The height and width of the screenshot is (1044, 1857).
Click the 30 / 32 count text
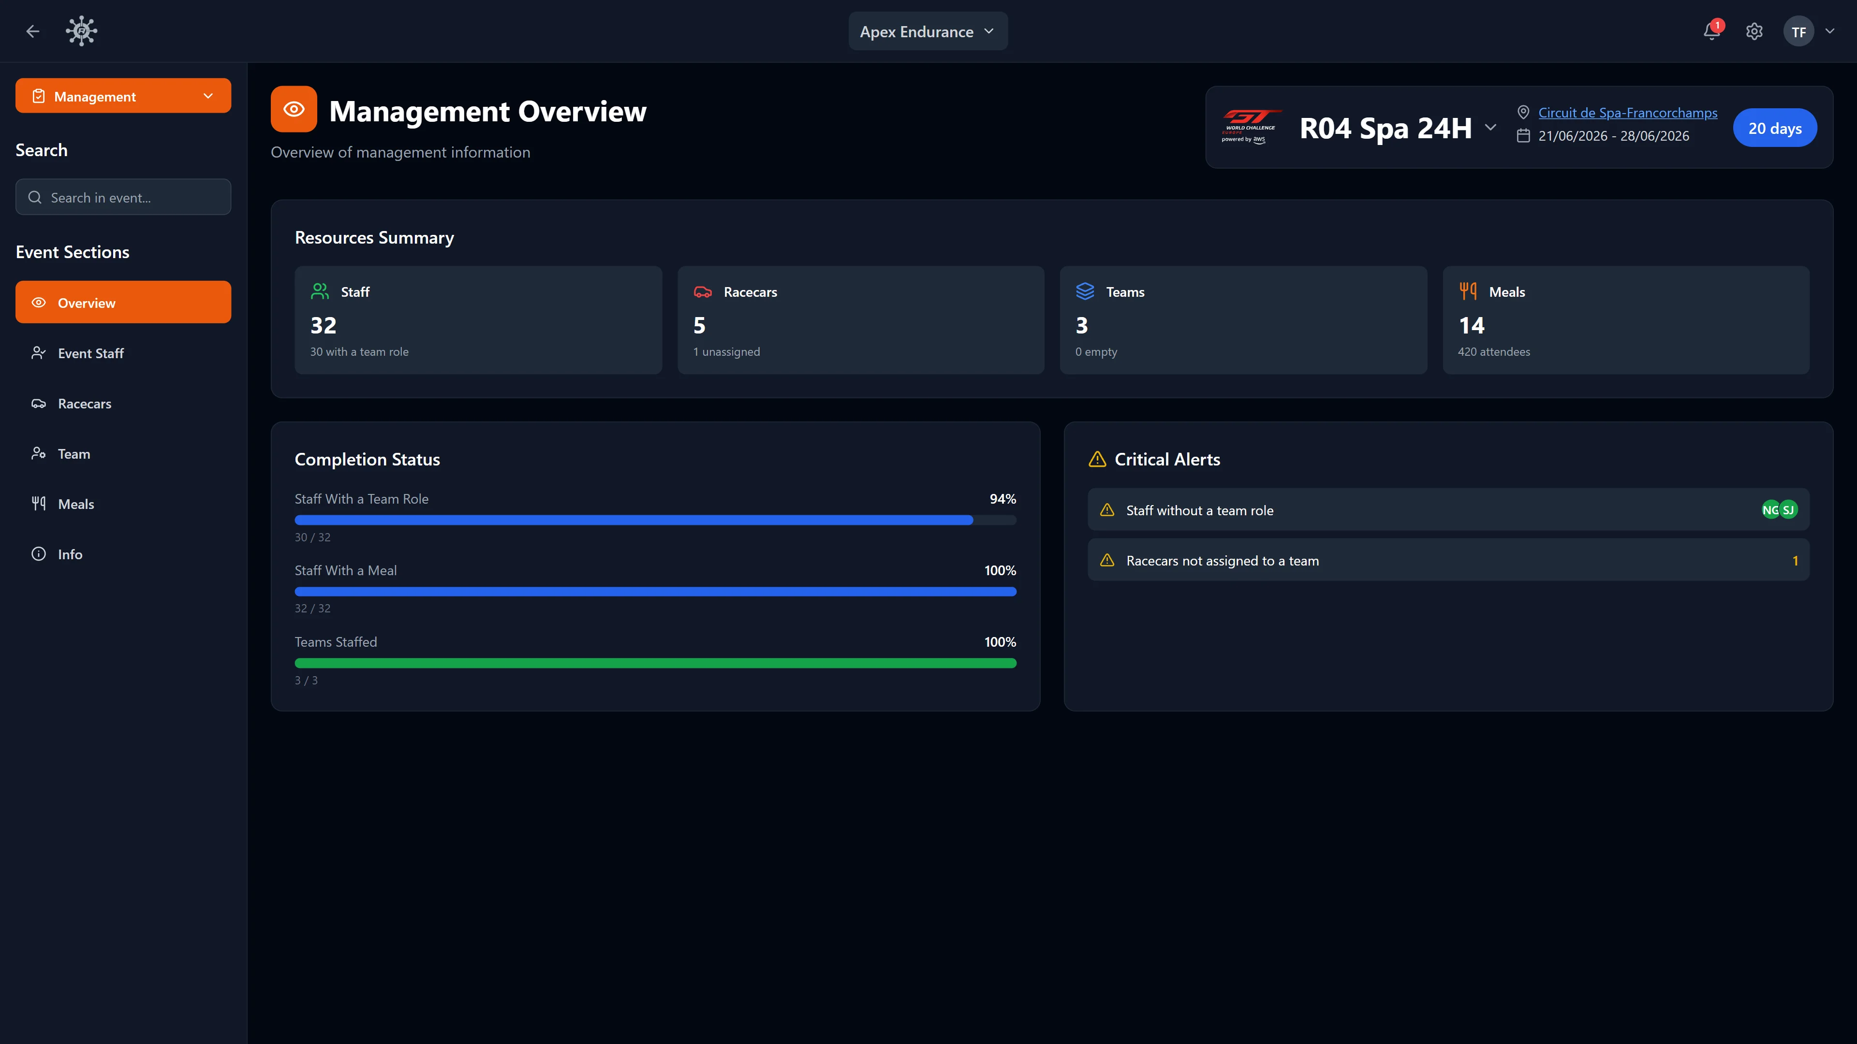[313, 537]
